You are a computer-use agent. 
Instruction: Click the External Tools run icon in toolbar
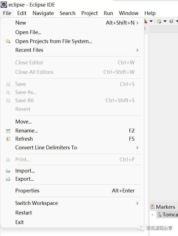coord(146,21)
